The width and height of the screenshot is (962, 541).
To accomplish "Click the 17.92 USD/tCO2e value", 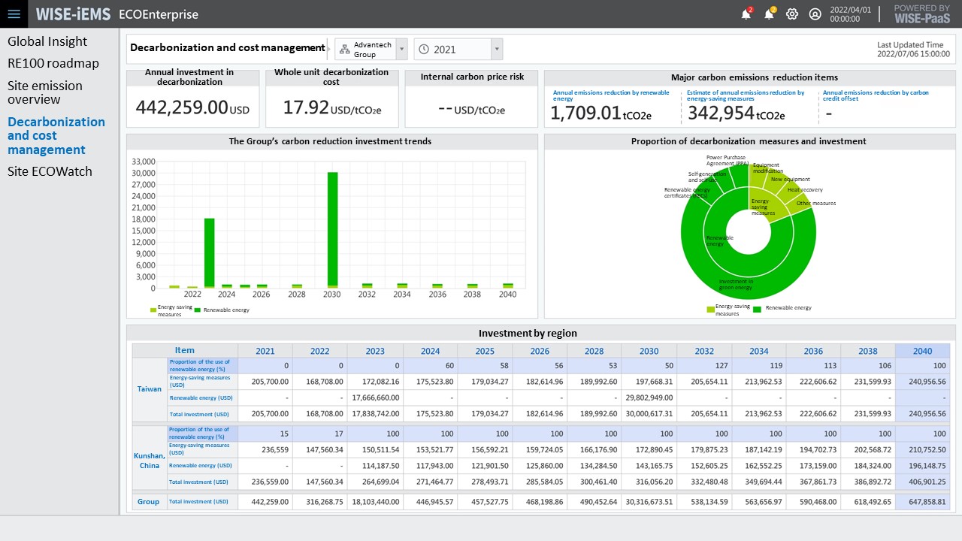I will 331,107.
